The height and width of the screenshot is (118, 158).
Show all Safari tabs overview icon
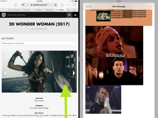(75, 5)
